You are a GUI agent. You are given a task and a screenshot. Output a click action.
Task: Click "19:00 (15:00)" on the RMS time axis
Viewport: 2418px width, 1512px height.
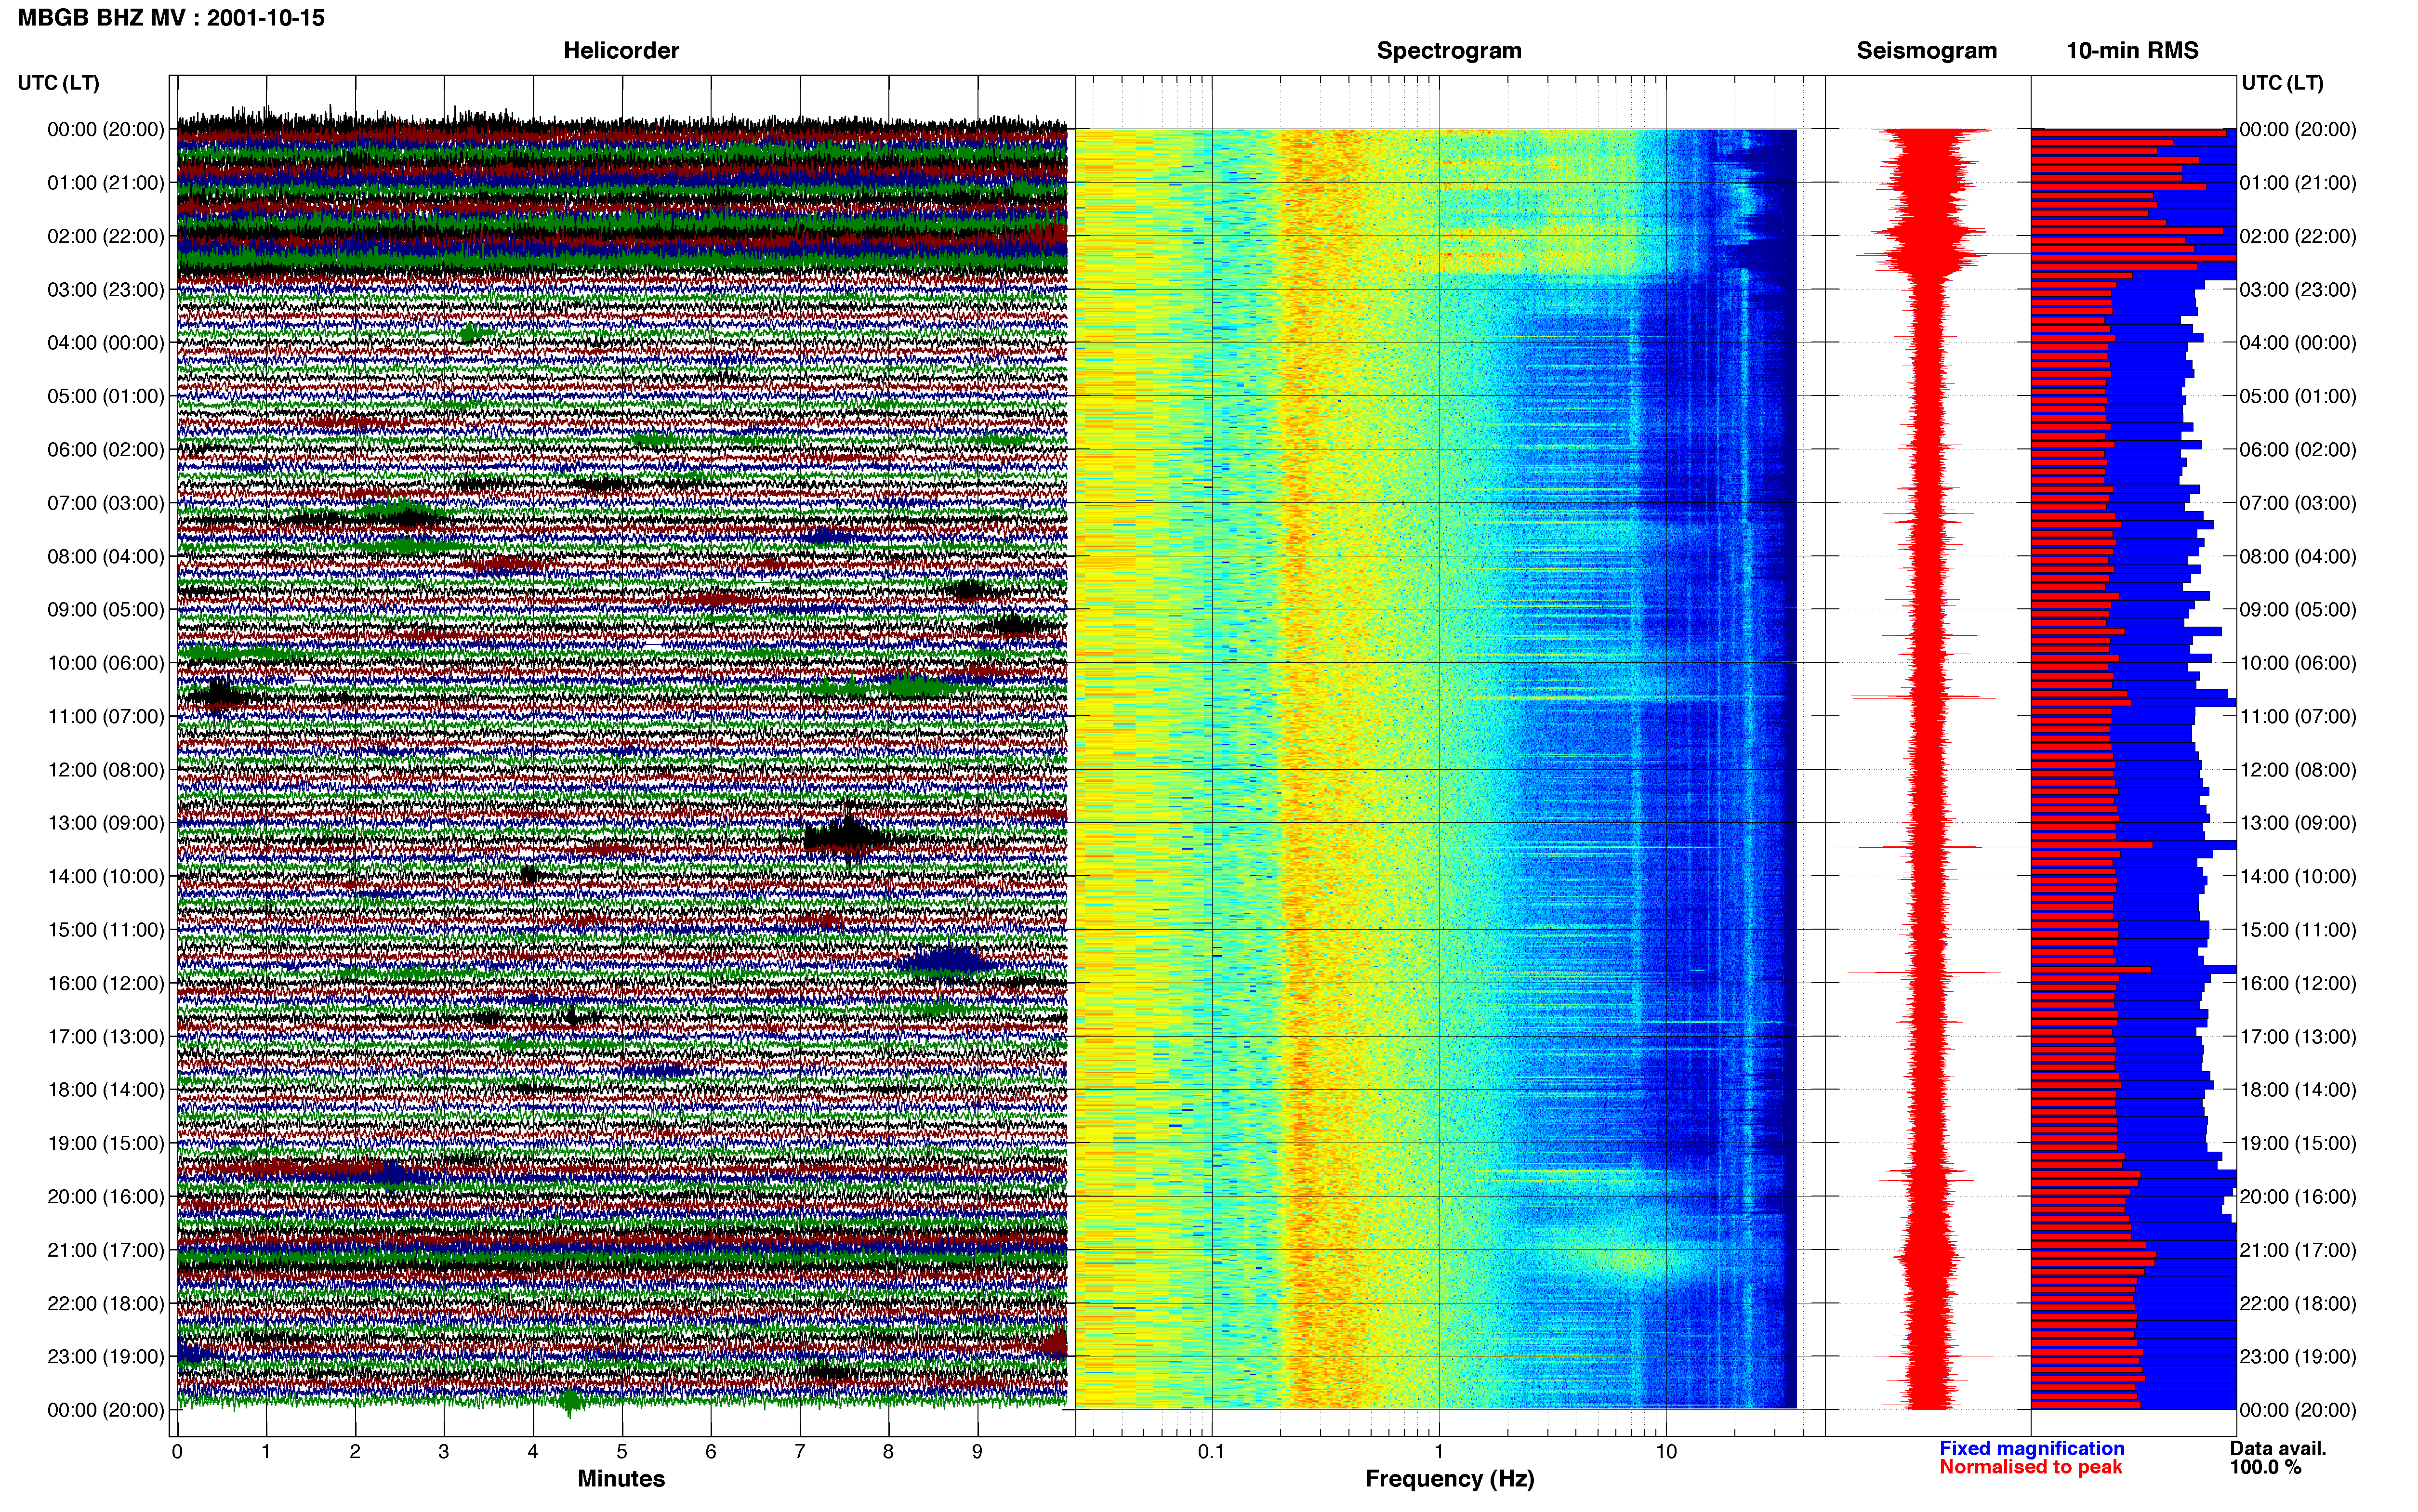(2297, 1143)
